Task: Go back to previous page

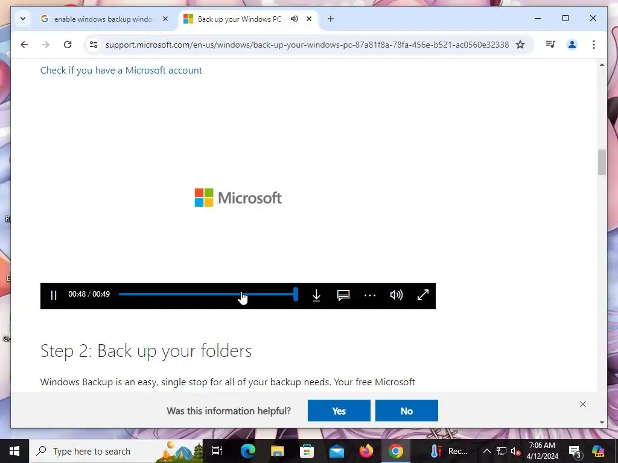Action: (x=24, y=45)
